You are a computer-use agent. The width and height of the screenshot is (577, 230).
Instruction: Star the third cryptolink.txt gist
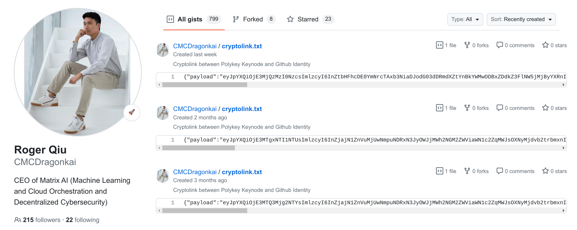click(545, 171)
